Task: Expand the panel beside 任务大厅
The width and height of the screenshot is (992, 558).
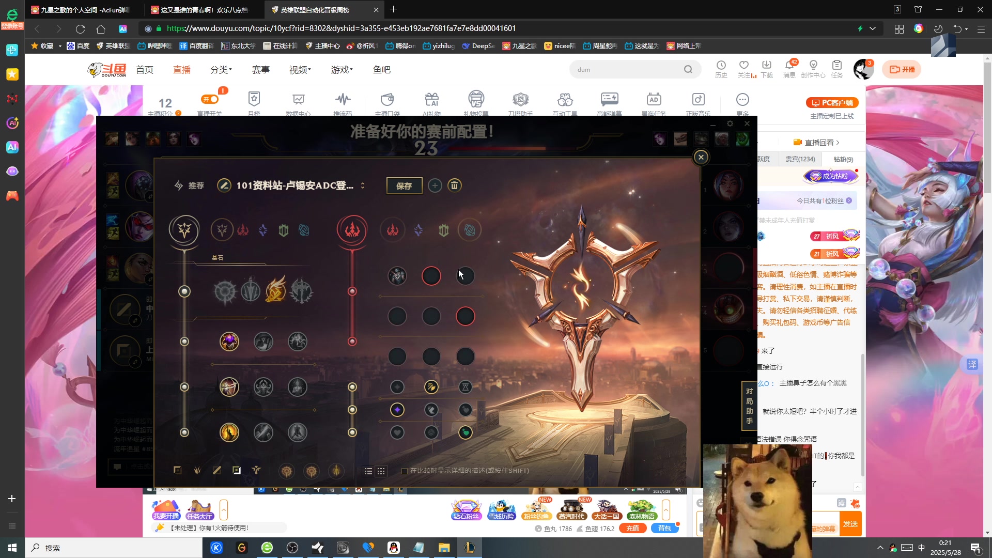Action: coord(224,510)
